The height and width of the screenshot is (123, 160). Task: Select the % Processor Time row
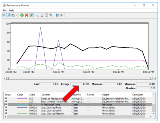[78, 105]
